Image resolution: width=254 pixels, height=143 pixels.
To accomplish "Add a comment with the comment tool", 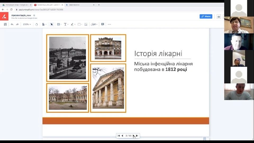I will pyautogui.click(x=103, y=24).
